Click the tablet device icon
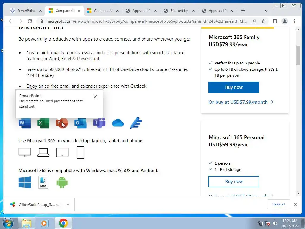Image resolution: width=305 pixels, height=229 pixels. [62, 152]
